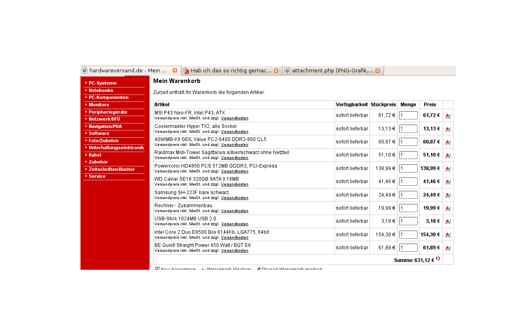Open Peripheriegeräte category
The width and height of the screenshot is (523, 327).
pyautogui.click(x=108, y=112)
